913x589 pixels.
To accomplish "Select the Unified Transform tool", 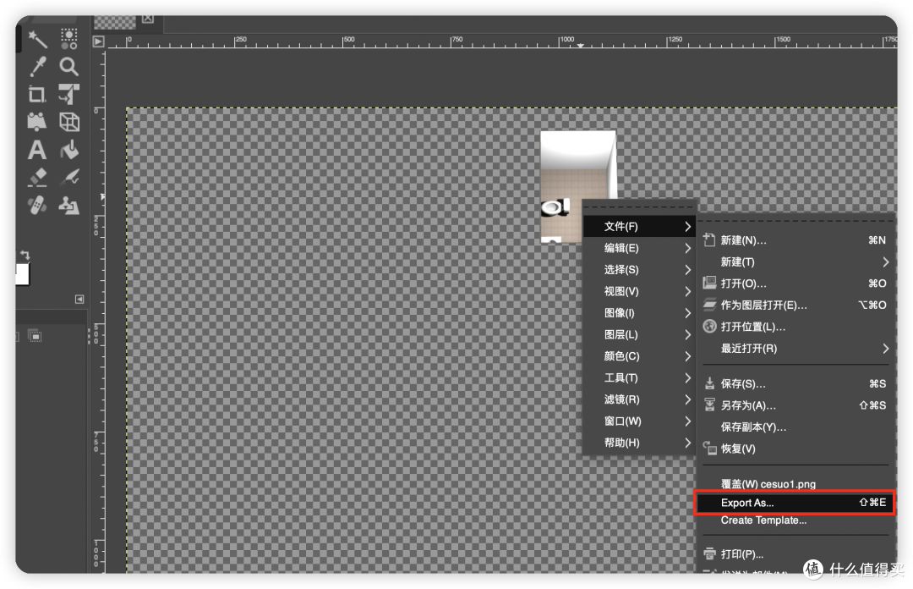I will (68, 94).
